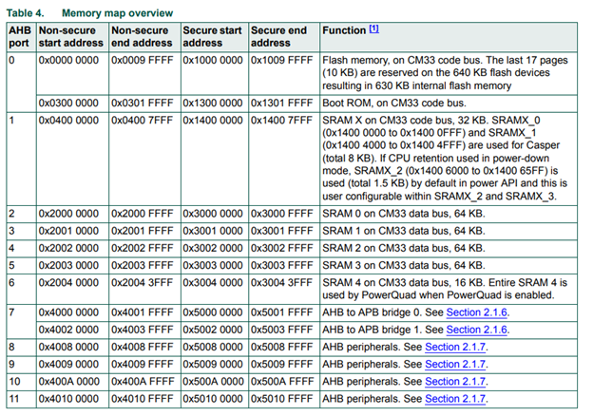Open Section 2.1.6 link for APB bridge 1
Screen dimensions: 593x416
(476, 330)
